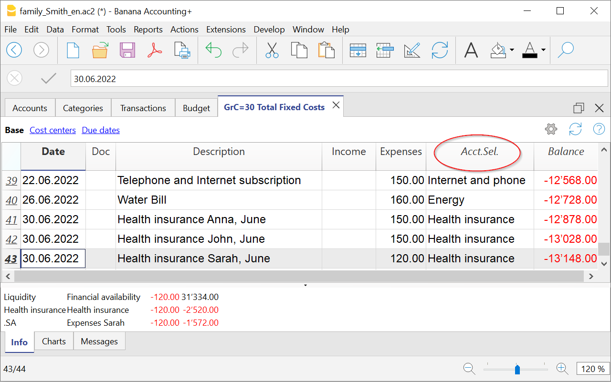
Task: Open the Cost centers view link
Action: 53,130
